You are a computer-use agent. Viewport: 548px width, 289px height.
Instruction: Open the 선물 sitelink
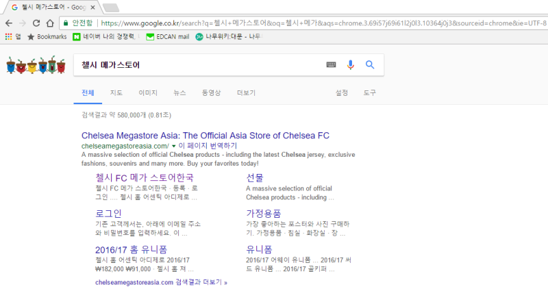(254, 177)
